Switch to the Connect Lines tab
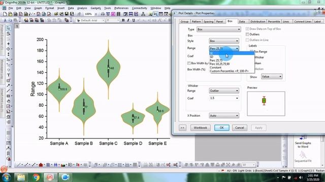This screenshot has width=325, height=182. (303, 21)
